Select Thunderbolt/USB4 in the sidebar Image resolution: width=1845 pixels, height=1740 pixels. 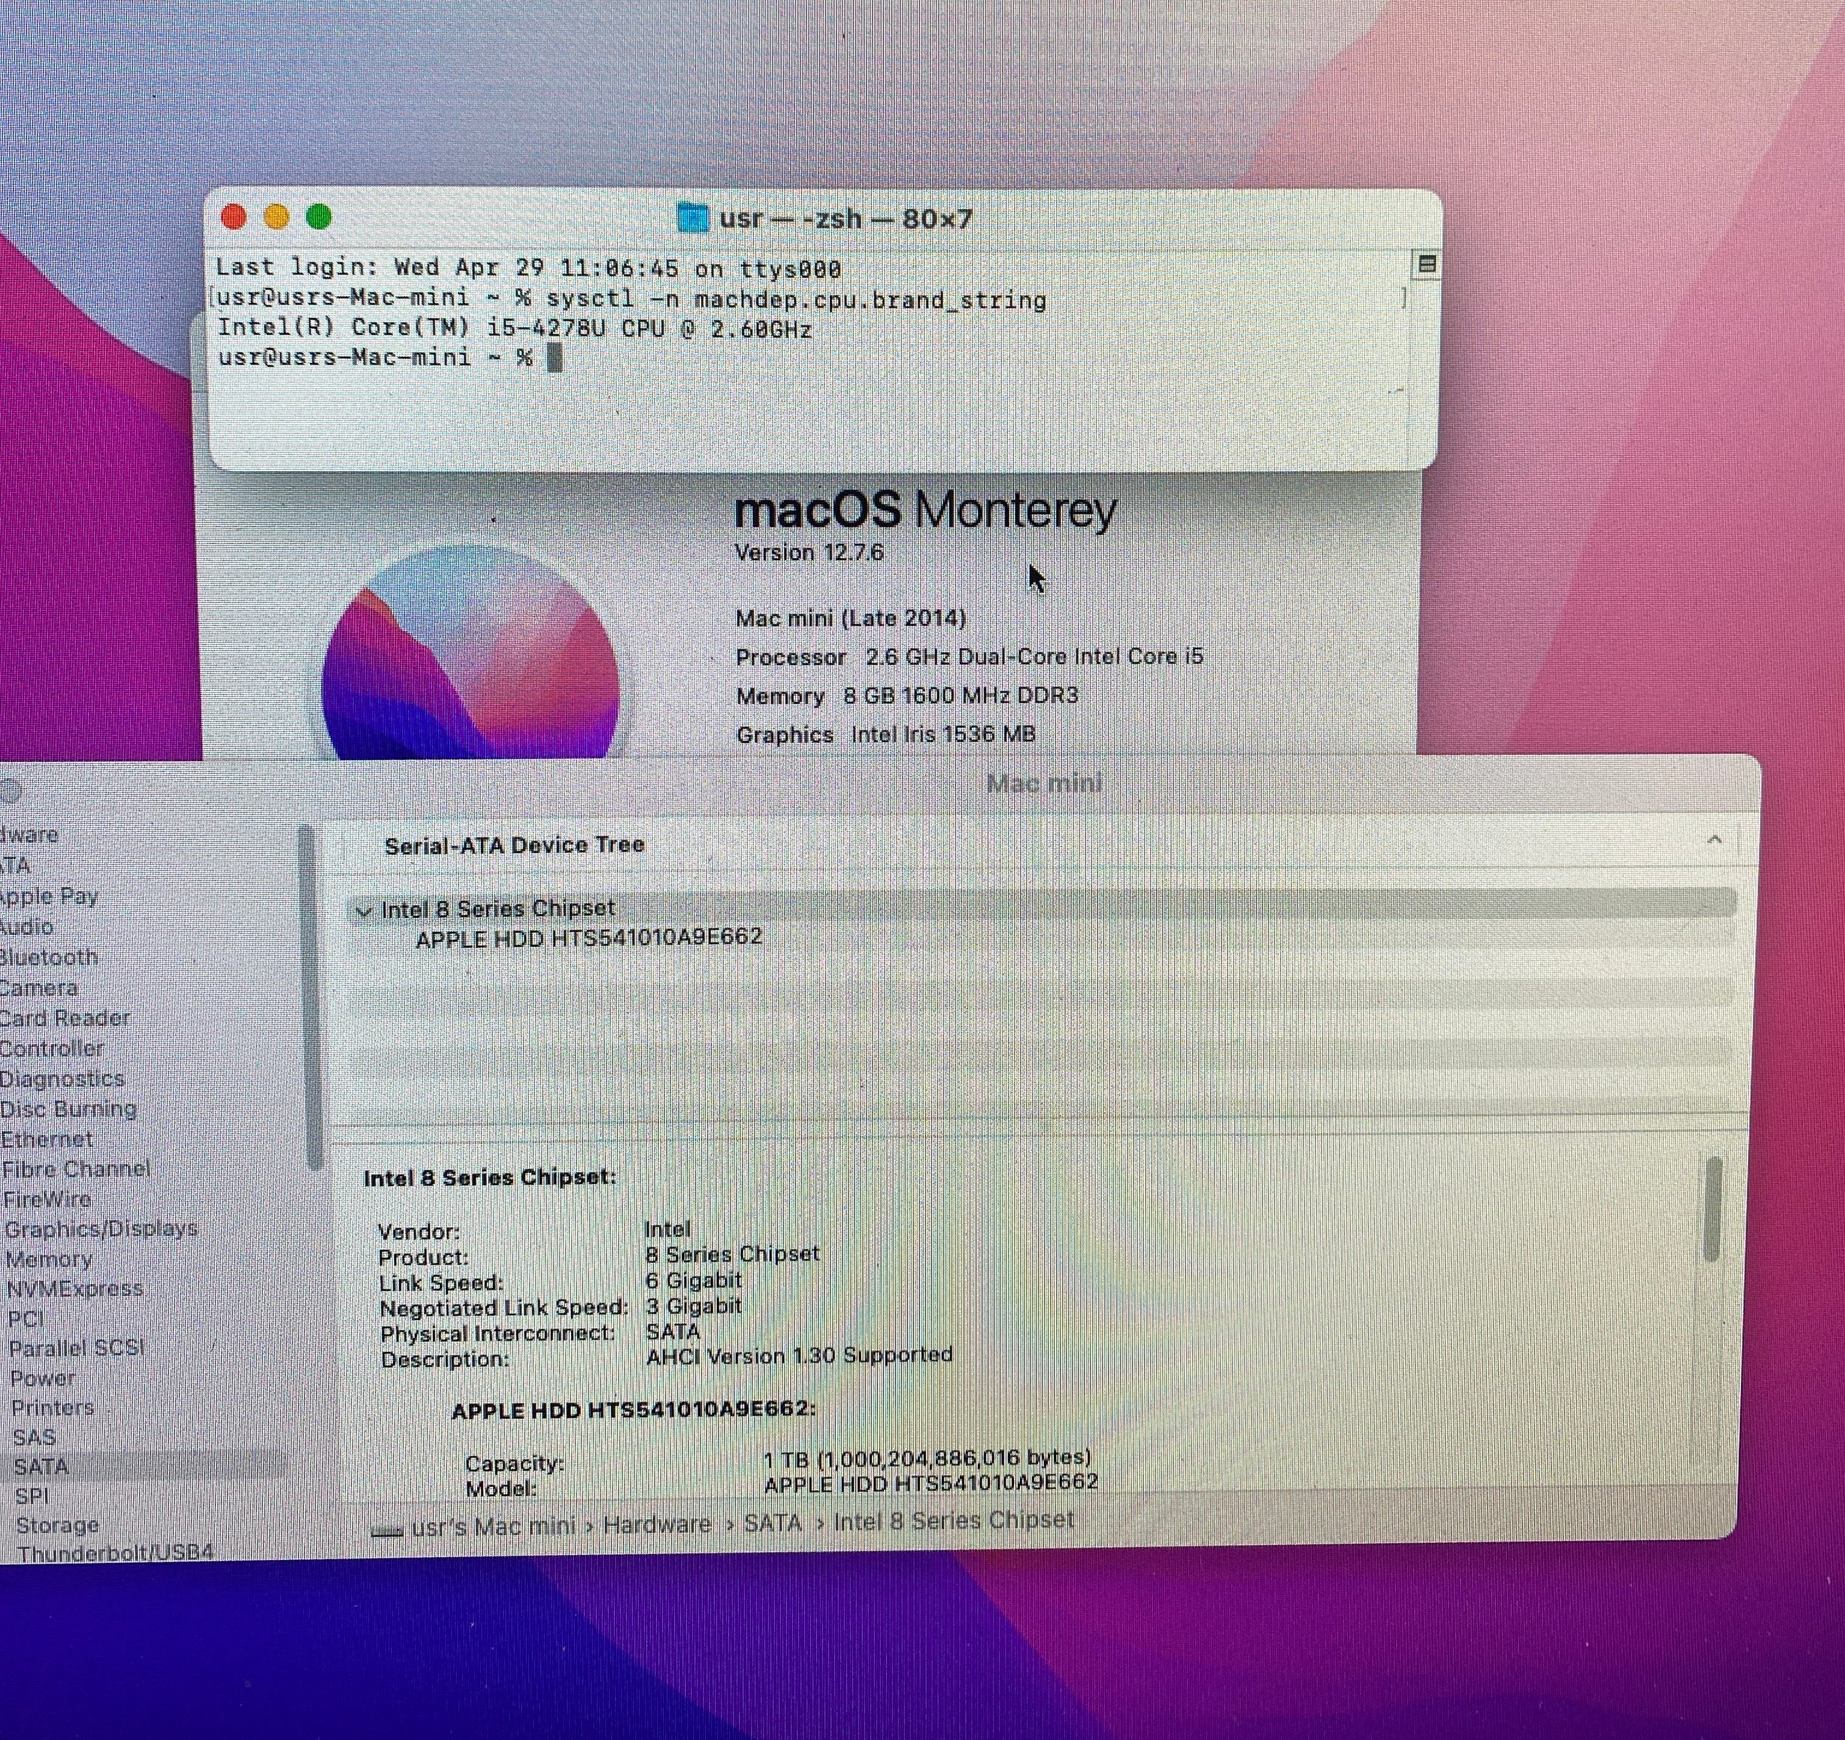[115, 1553]
